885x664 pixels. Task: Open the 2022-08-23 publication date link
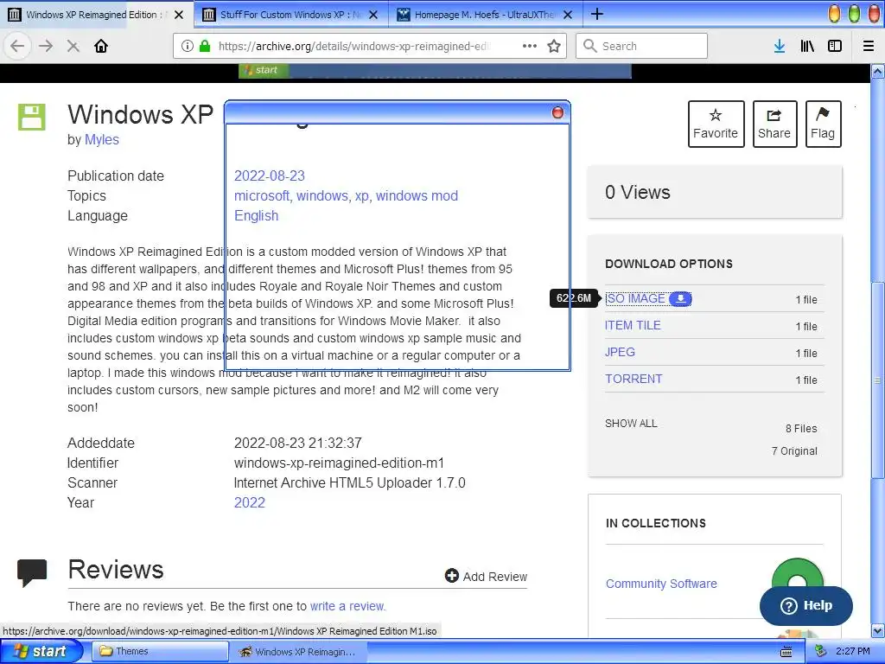(270, 176)
